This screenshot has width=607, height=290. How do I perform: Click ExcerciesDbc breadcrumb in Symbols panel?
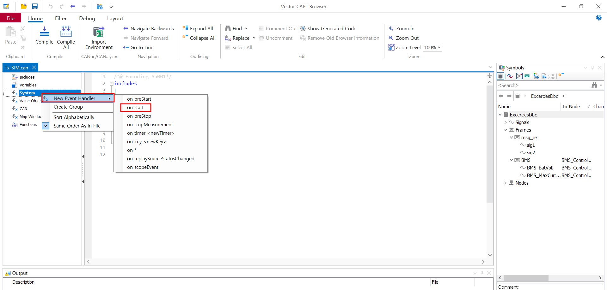pyautogui.click(x=544, y=96)
